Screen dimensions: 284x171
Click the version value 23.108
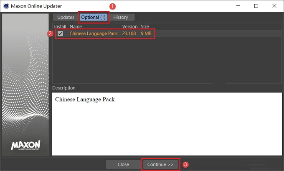129,33
